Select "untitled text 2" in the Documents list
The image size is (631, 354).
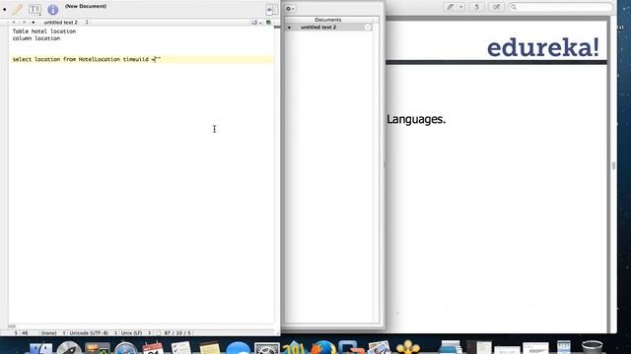[329, 28]
